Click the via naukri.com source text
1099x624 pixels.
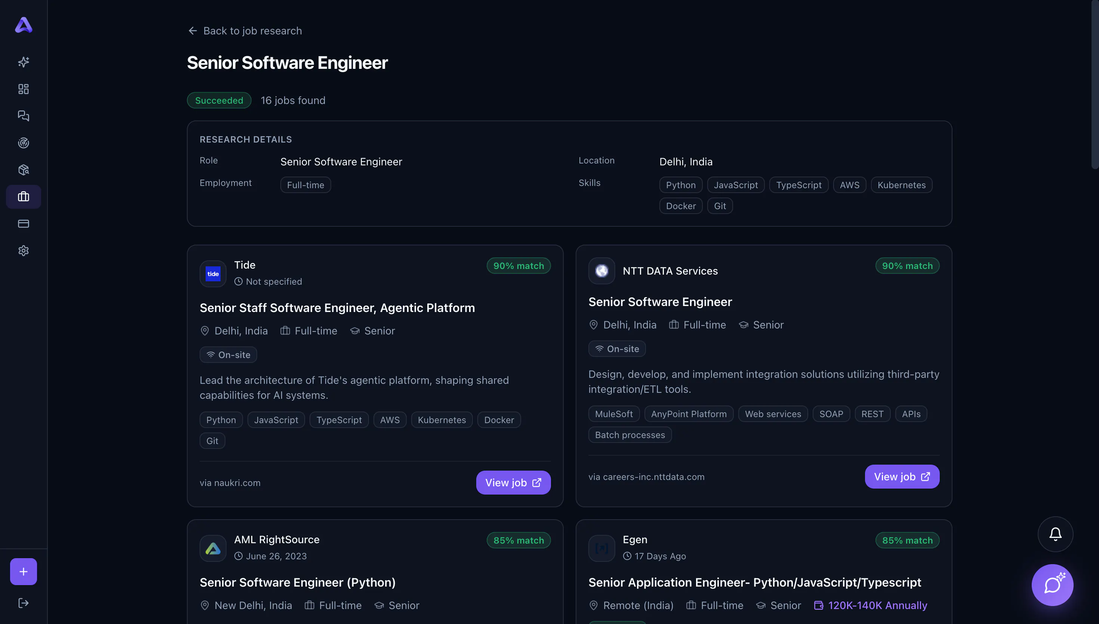(230, 483)
